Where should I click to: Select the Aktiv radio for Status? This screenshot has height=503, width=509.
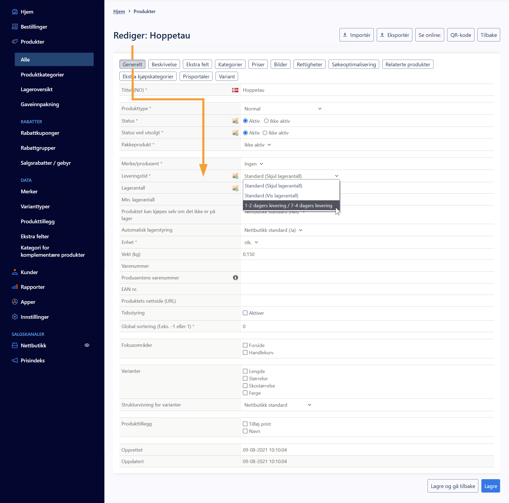pyautogui.click(x=245, y=121)
